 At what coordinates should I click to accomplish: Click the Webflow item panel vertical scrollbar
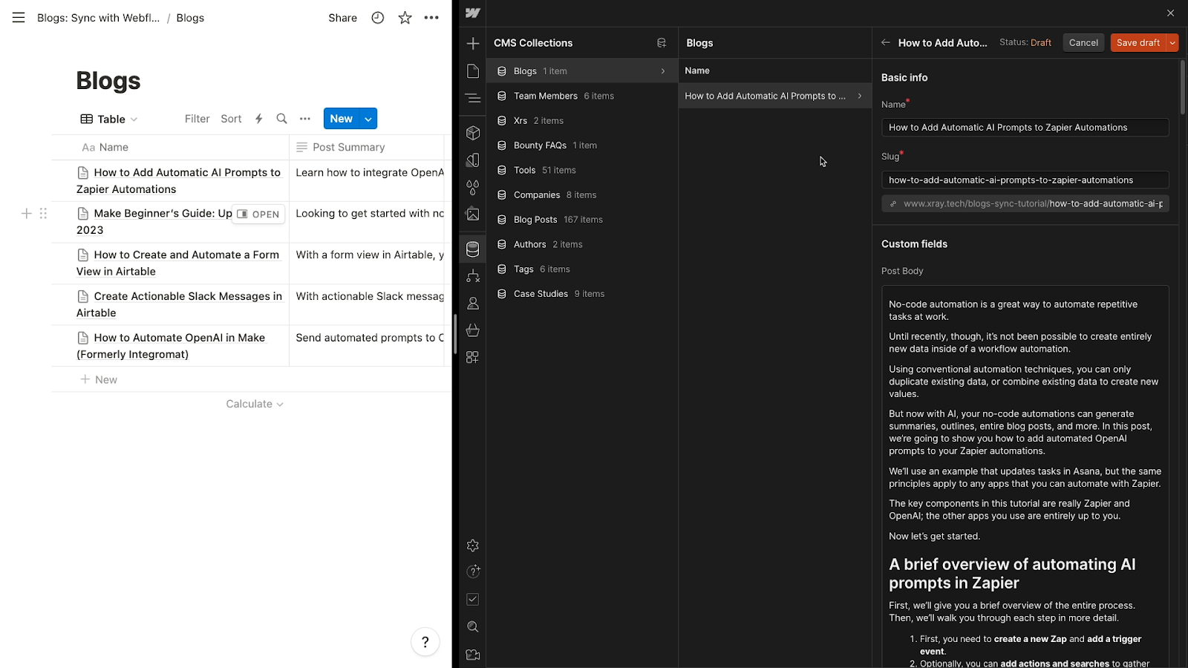(1183, 88)
